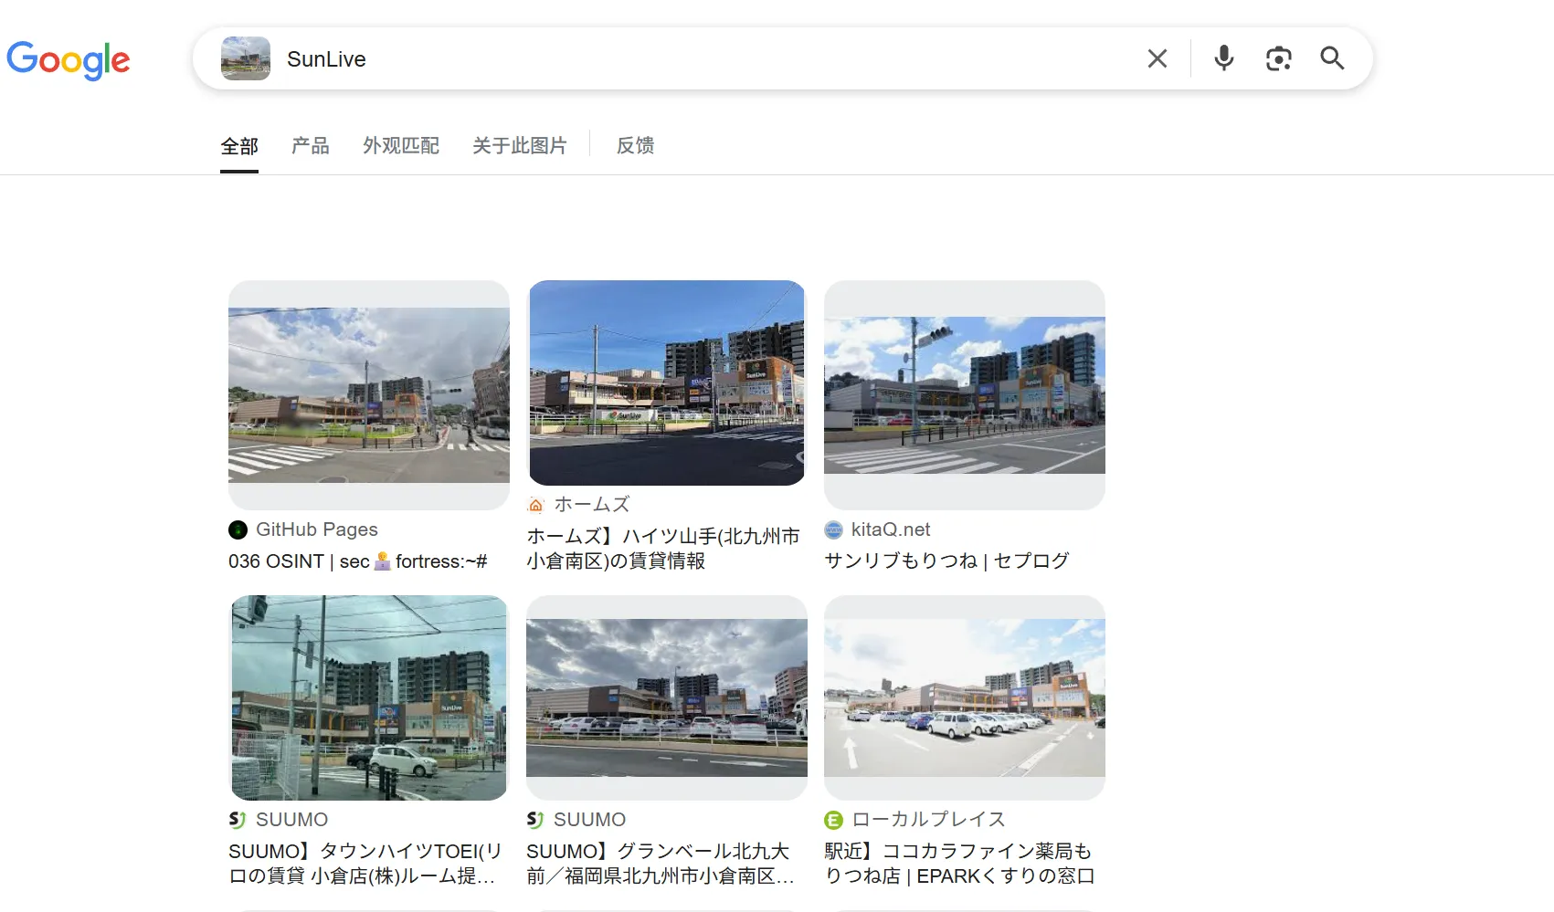Open the サンリブもりつね セプログ result link
The width and height of the screenshot is (1554, 912).
click(946, 561)
